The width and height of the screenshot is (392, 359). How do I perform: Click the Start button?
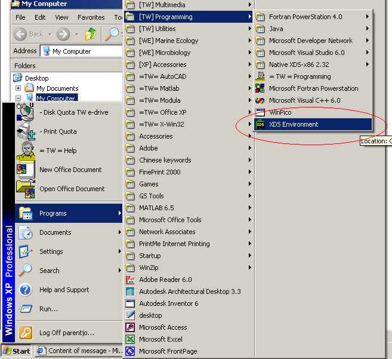click(17, 351)
